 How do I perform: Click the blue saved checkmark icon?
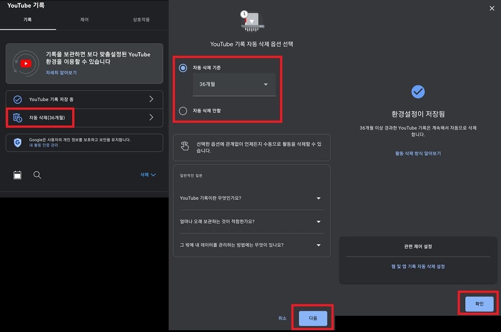418,92
